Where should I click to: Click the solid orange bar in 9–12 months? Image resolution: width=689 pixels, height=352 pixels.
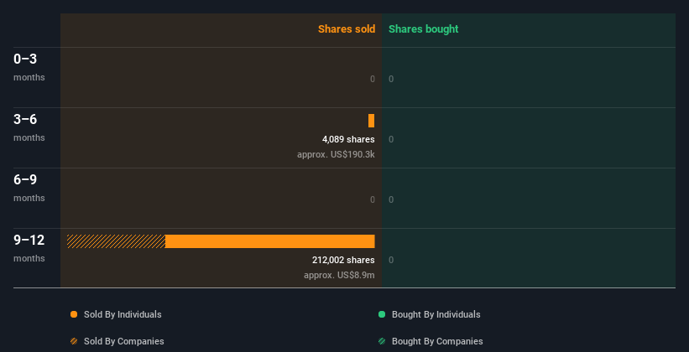(x=269, y=241)
